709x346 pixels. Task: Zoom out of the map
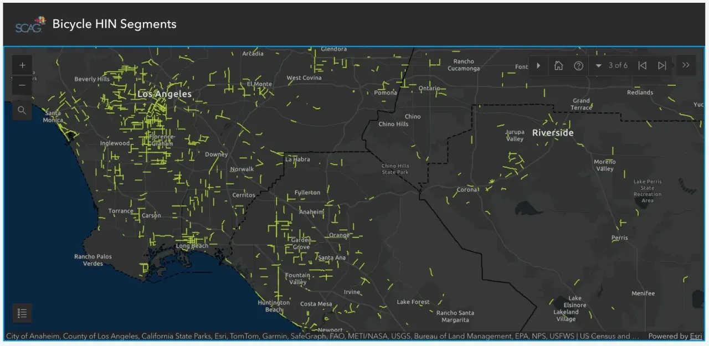(22, 85)
